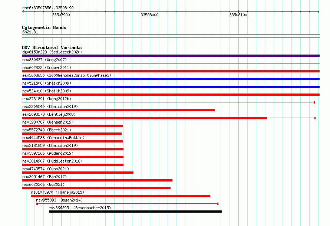Select the black esv3662951 Besenbacher2015 bar
Viewport: 330px width, 226px height.
[135, 212]
